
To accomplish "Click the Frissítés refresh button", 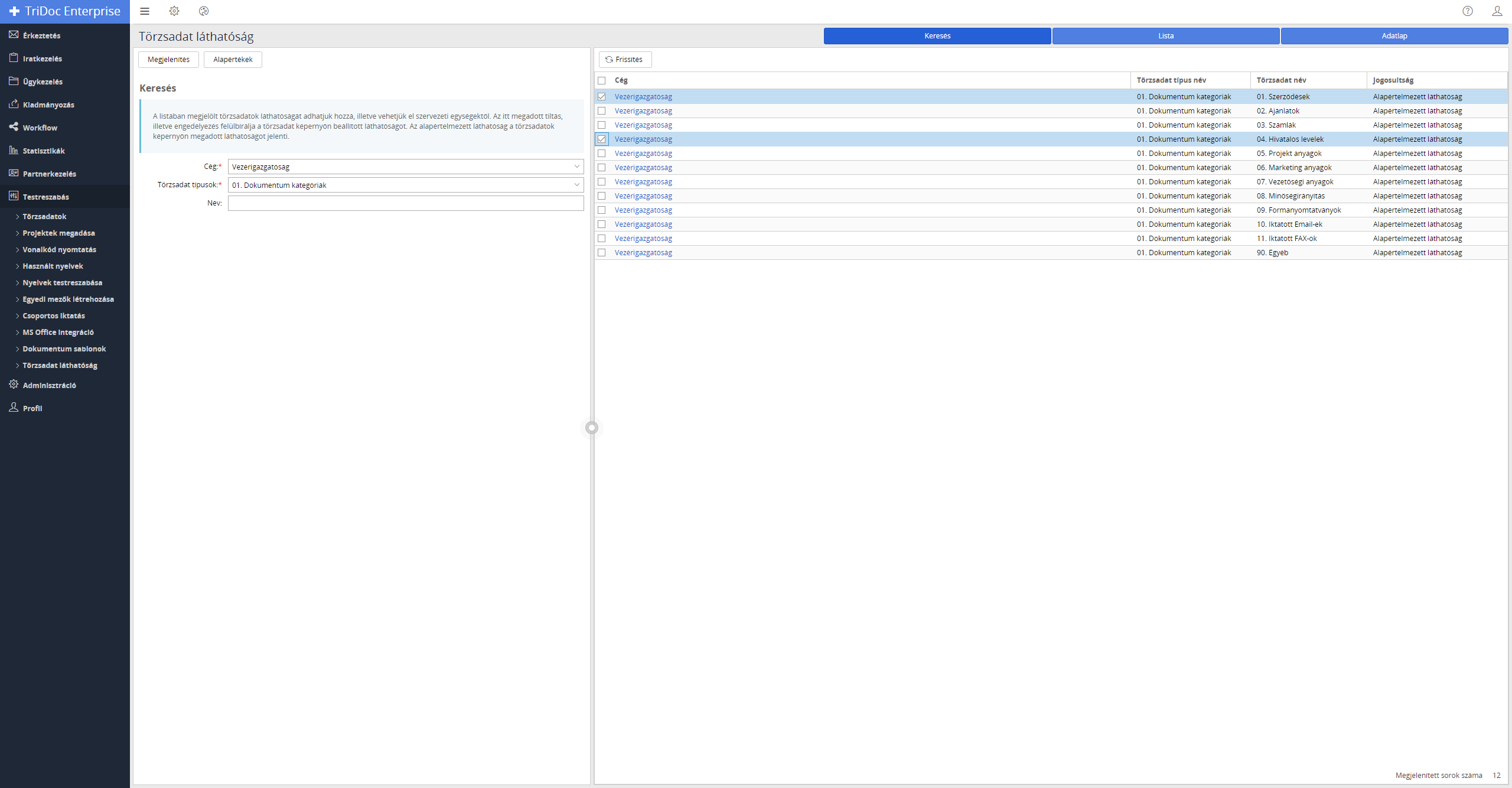I will point(625,60).
